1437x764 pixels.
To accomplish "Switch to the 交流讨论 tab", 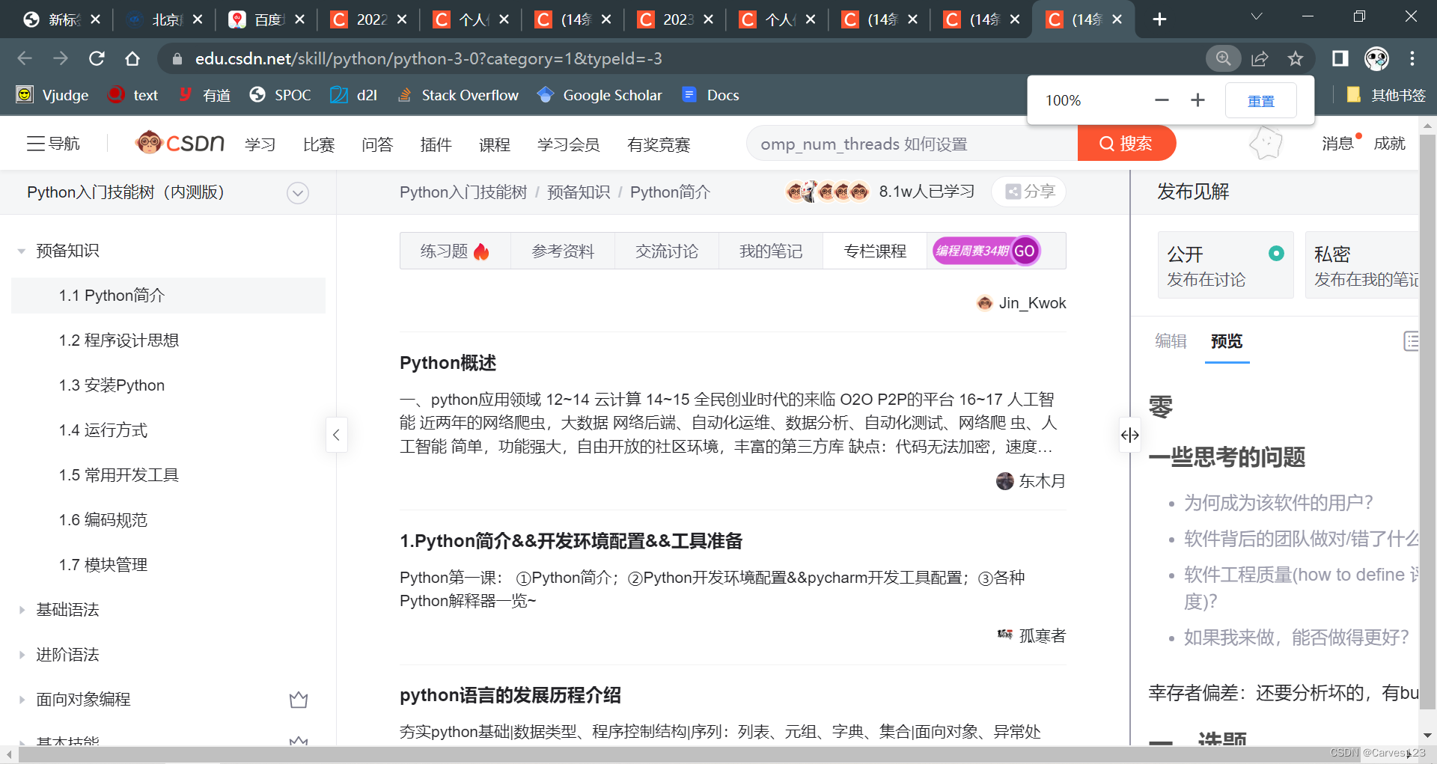I will click(x=667, y=251).
